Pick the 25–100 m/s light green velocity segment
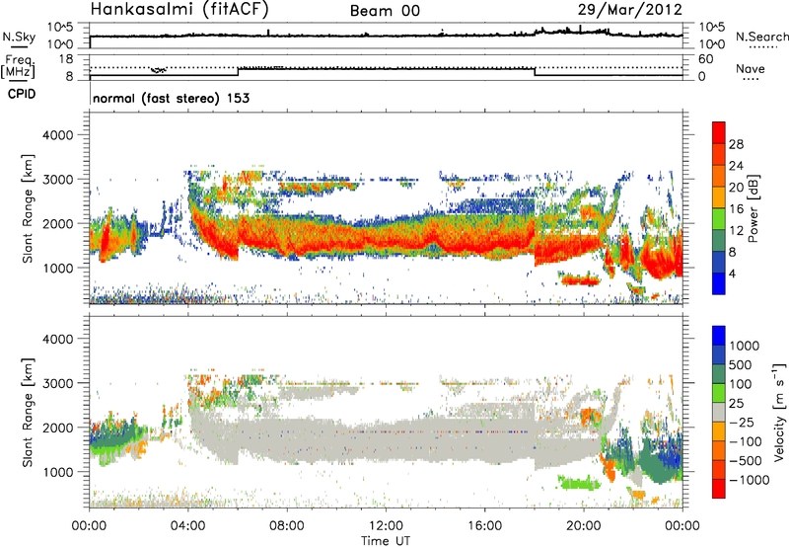Viewport: 789px width, 547px height. [x=719, y=393]
